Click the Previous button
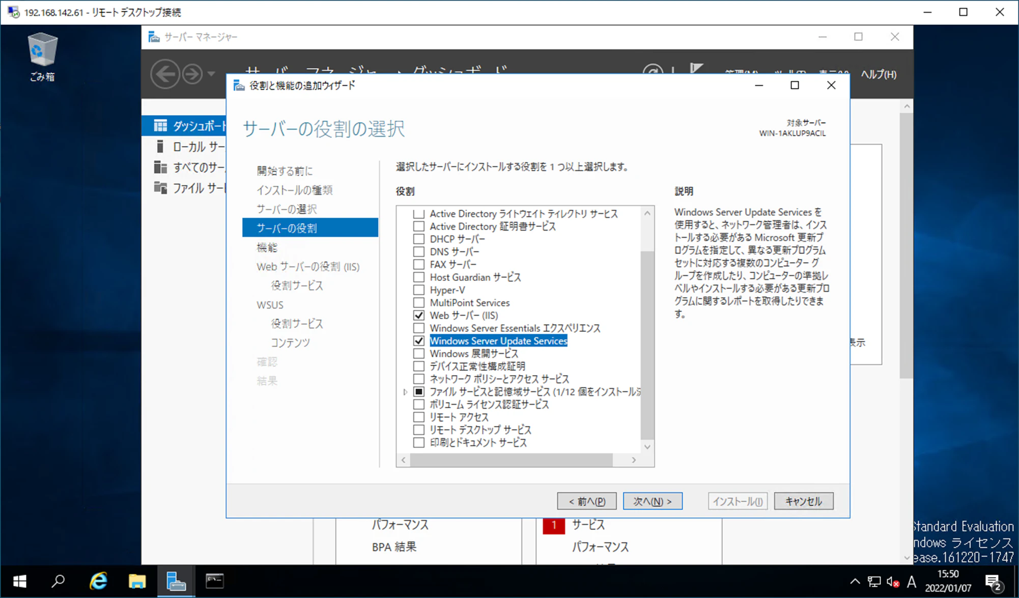The width and height of the screenshot is (1019, 598). click(587, 501)
